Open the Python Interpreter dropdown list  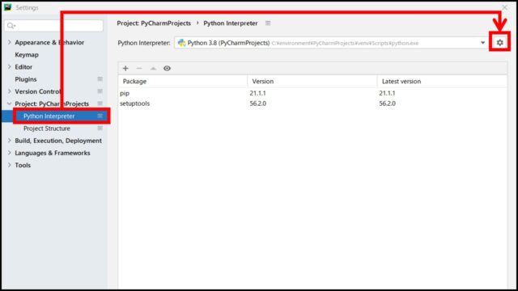coord(482,43)
